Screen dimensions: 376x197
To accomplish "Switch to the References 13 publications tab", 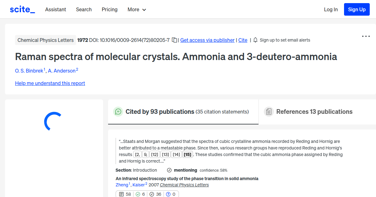I will tap(314, 112).
